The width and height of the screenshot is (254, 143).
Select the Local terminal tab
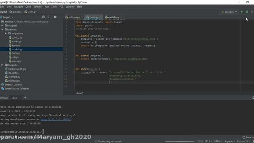pos(14,98)
